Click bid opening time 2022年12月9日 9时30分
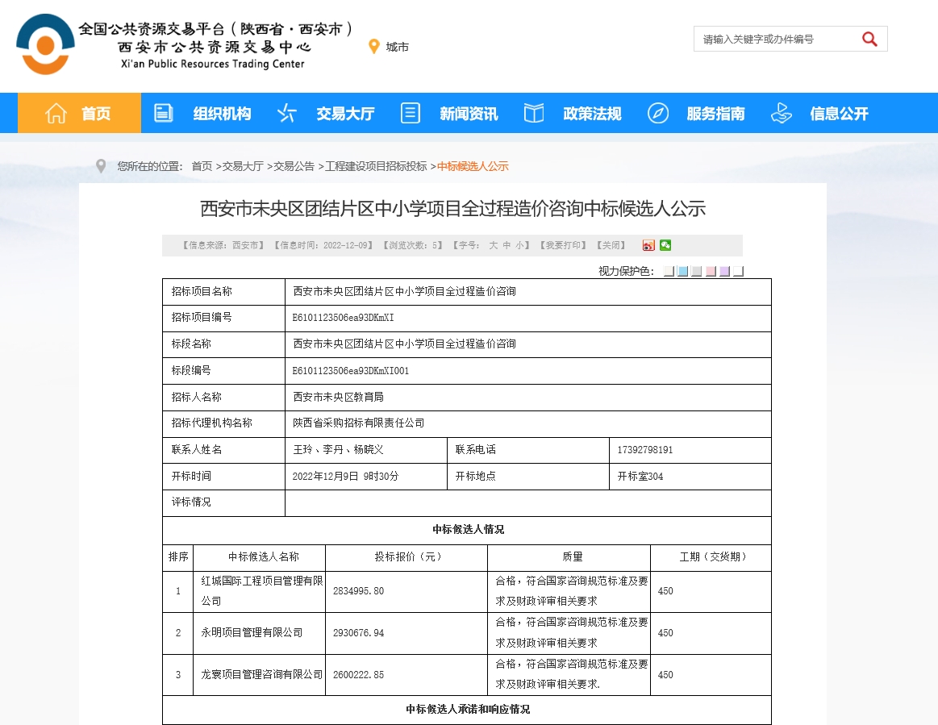The height and width of the screenshot is (725, 938). pyautogui.click(x=345, y=476)
